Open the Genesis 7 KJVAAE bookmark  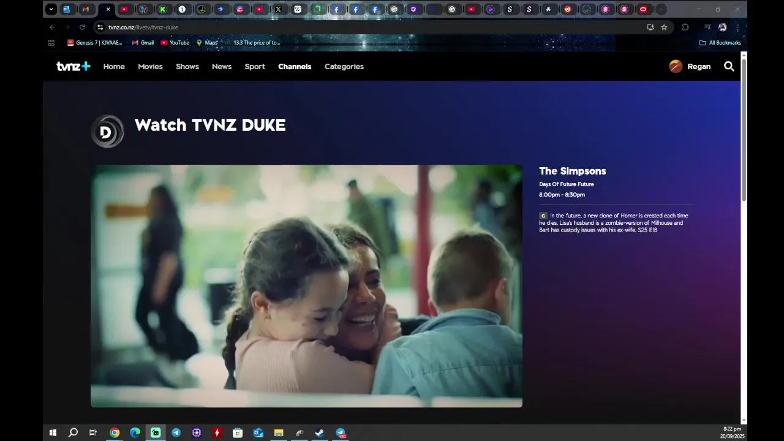(95, 43)
